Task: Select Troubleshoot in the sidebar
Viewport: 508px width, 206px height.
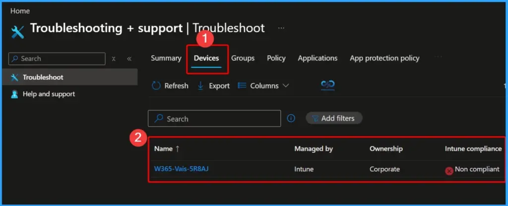Action: tap(69, 77)
